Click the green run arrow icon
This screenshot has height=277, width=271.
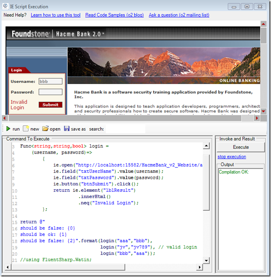click(8, 129)
